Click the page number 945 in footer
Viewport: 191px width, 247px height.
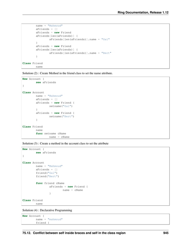coord(166,233)
